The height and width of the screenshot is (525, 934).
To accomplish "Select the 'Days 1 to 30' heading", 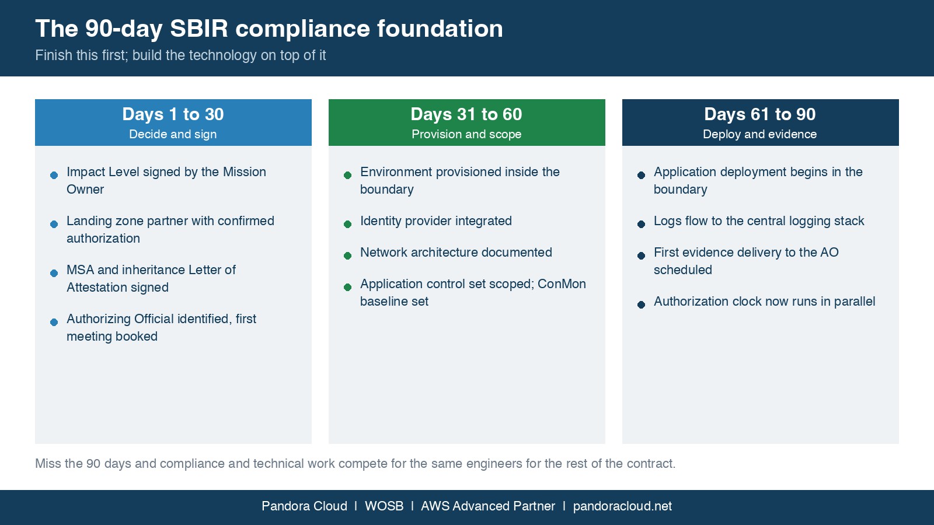I will pos(173,114).
